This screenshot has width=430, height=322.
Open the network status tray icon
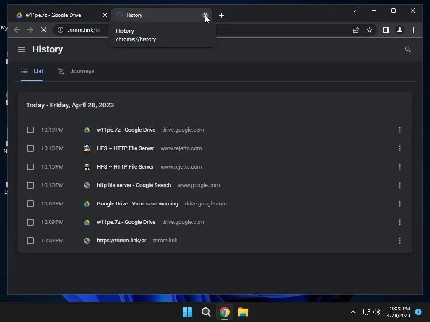coord(366,312)
